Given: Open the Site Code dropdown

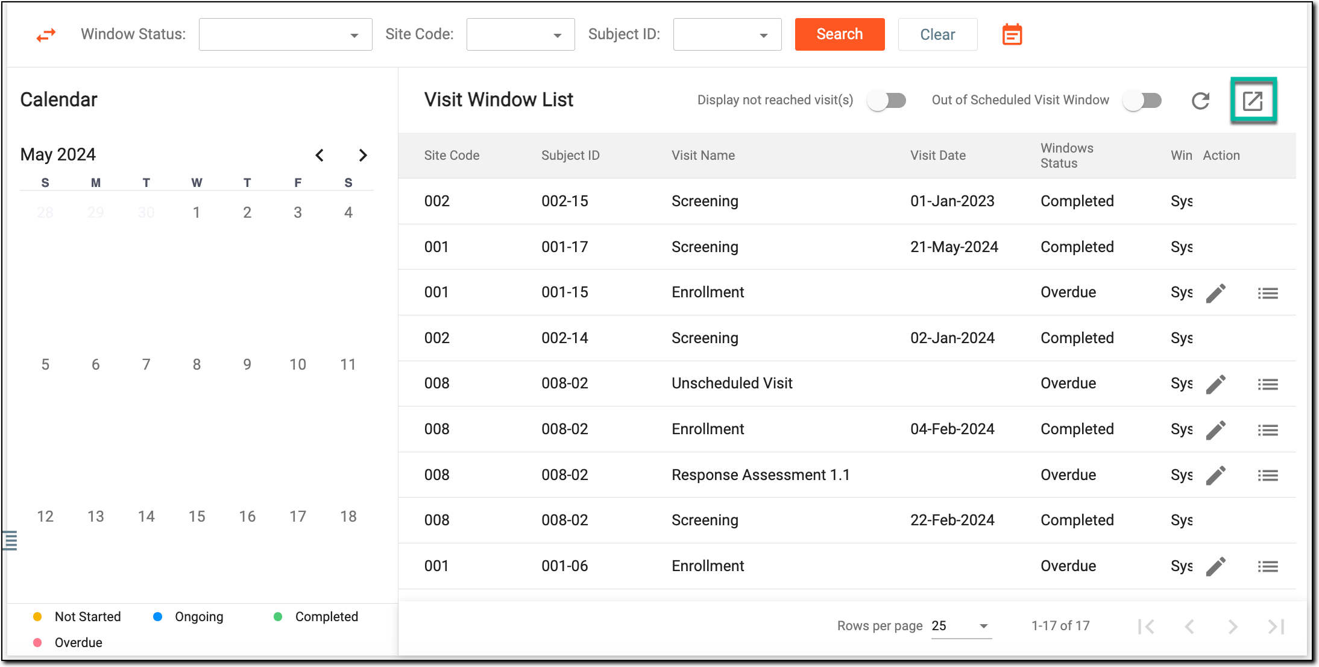Looking at the screenshot, I should click(x=520, y=35).
